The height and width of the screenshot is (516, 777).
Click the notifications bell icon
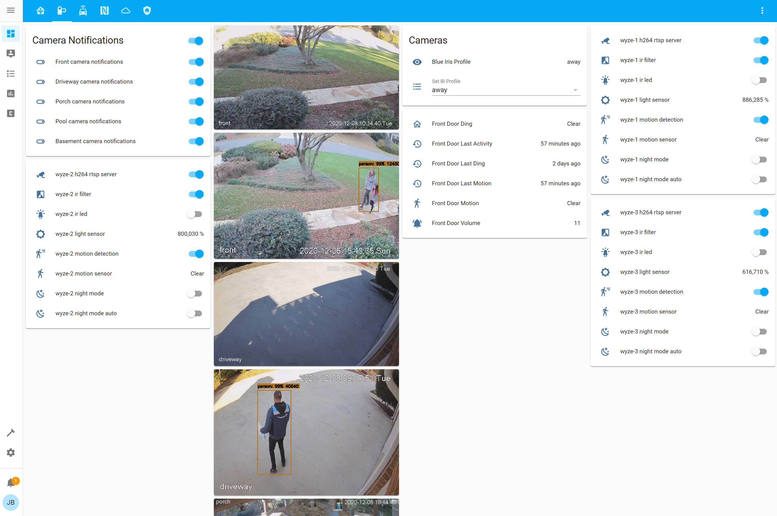click(x=11, y=482)
